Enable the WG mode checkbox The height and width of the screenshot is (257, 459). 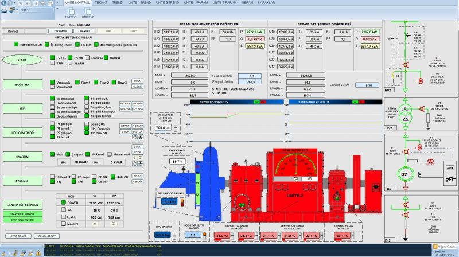64,210
